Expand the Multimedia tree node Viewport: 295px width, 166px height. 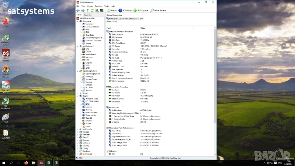(x=78, y=129)
